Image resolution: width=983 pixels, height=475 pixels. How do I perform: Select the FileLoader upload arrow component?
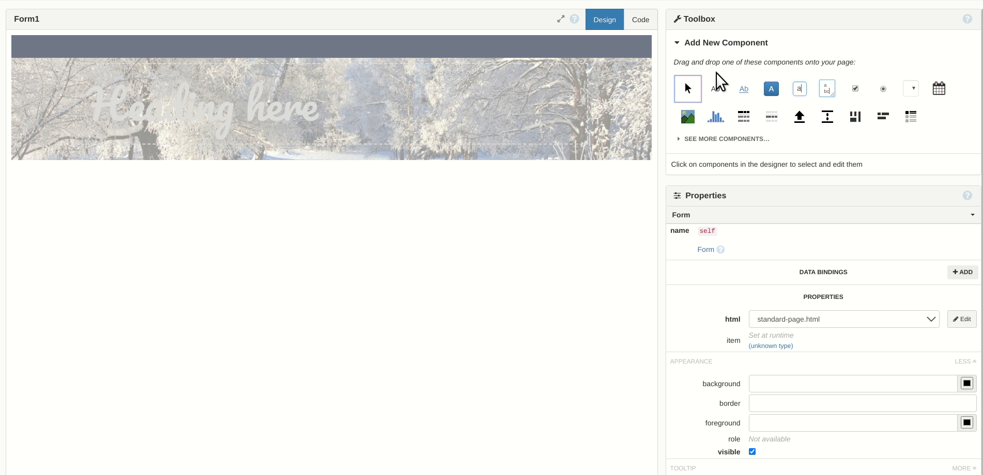(x=799, y=117)
